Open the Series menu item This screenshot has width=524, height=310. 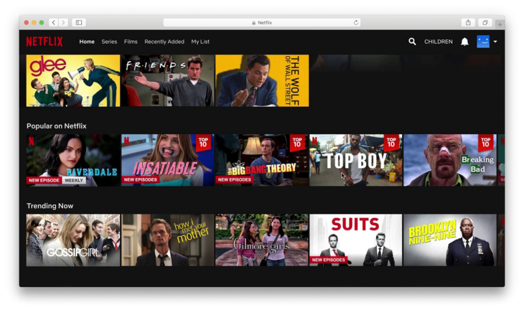110,41
